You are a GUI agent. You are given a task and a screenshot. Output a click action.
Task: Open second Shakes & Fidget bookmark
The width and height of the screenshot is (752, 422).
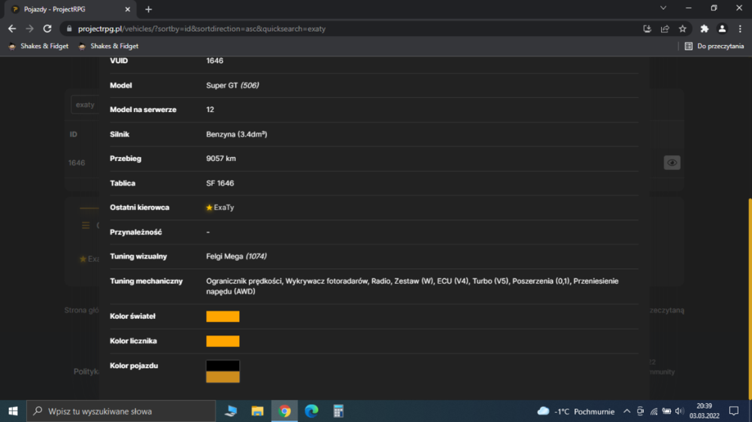(108, 46)
